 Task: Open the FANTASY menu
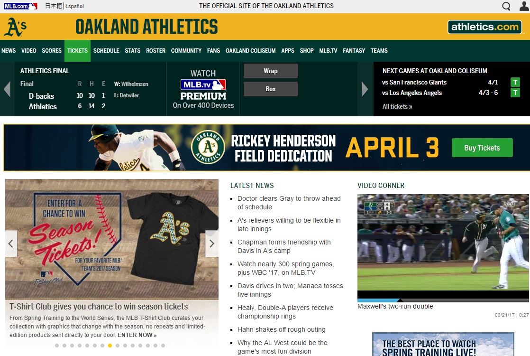(354, 51)
